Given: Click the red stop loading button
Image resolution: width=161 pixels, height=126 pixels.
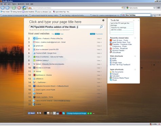Looking at the screenshot, I should (x=19, y=8).
